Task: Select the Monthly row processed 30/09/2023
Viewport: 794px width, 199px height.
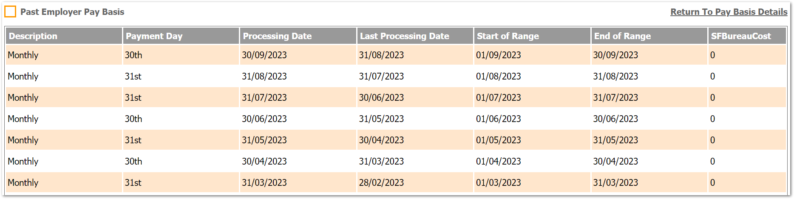Action: click(23, 55)
